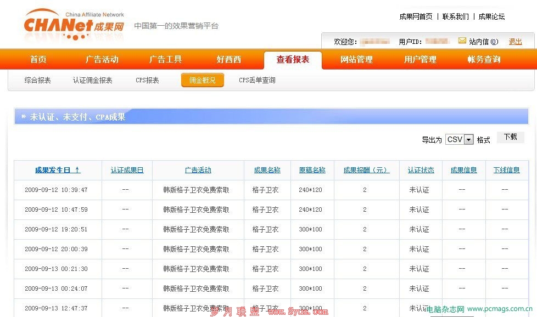The image size is (537, 317).
Task: Select the 综合报表 sub-menu item
Action: tap(38, 81)
